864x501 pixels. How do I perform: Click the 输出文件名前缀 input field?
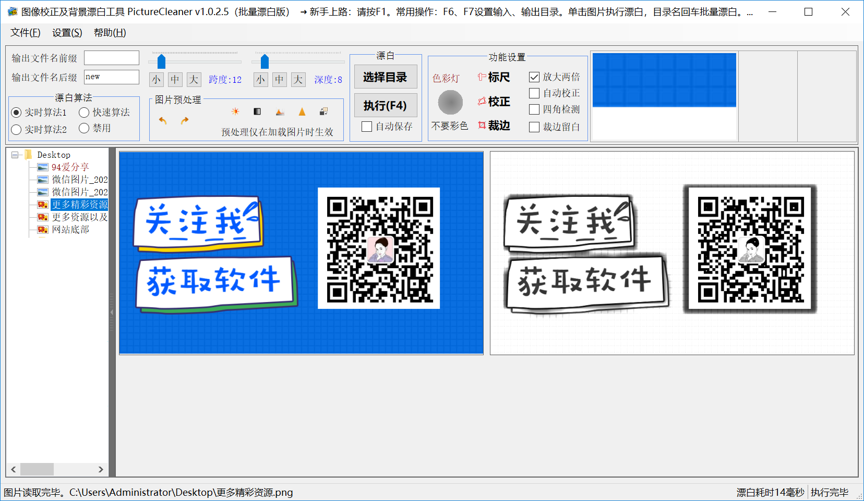click(x=112, y=58)
